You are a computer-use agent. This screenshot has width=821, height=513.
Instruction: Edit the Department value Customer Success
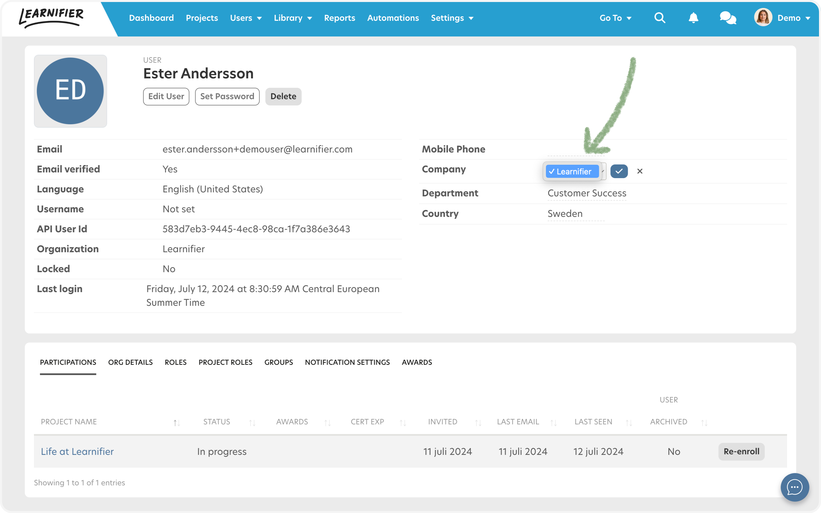[587, 193]
